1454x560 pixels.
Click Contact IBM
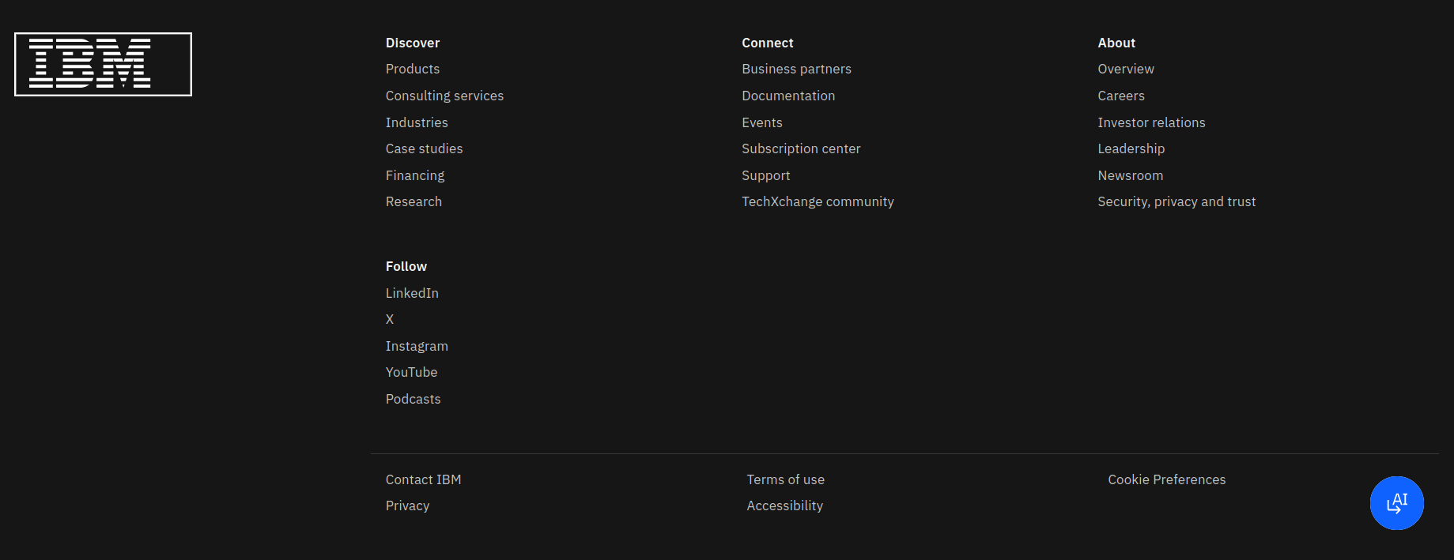[423, 479]
